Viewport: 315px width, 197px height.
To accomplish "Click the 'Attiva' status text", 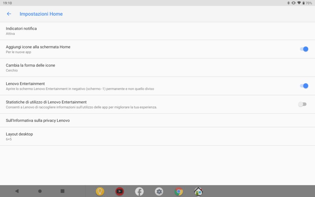I will [x=10, y=34].
